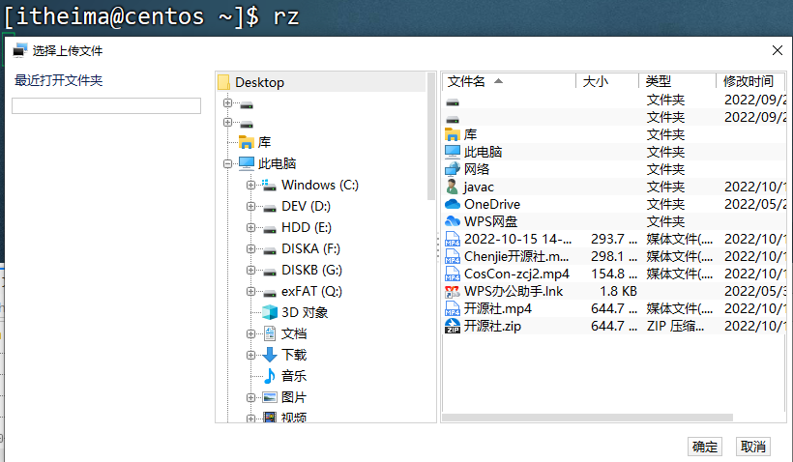Click the 1.8 KB size cell

click(x=618, y=291)
